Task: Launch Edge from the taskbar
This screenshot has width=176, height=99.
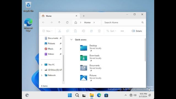Action: click(x=99, y=95)
